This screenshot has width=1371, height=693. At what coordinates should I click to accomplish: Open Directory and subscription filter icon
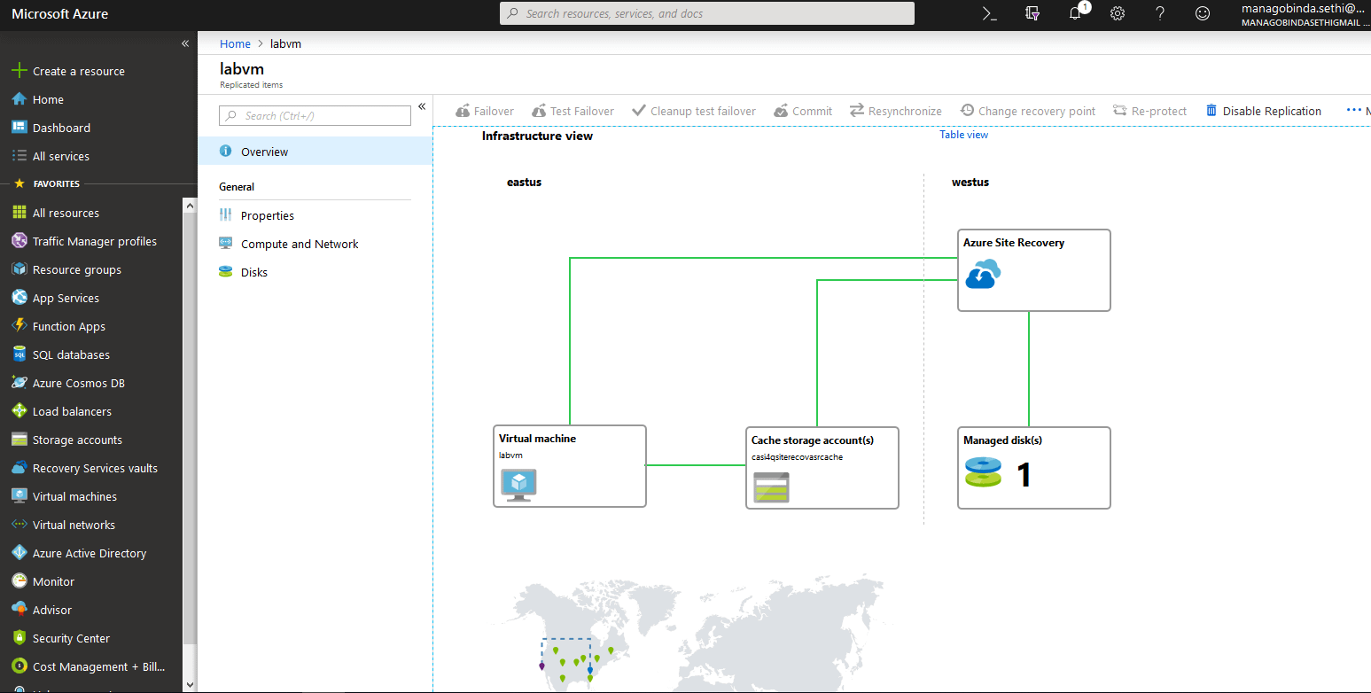[x=1032, y=13]
